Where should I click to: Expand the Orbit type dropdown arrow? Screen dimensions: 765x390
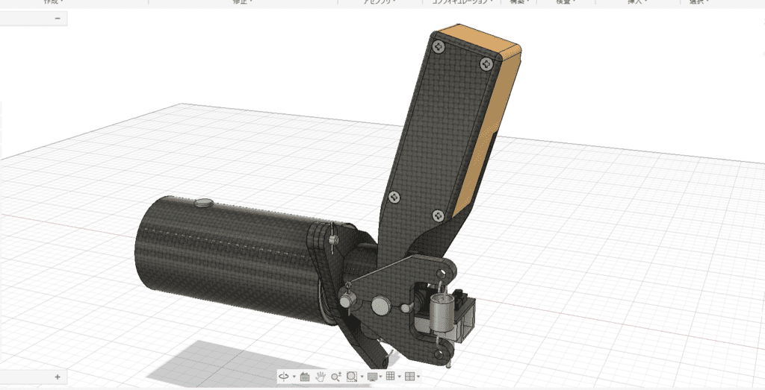(x=294, y=377)
